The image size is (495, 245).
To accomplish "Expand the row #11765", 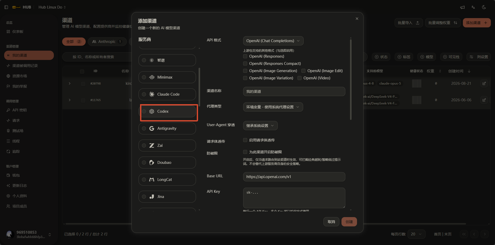I will (x=70, y=100).
